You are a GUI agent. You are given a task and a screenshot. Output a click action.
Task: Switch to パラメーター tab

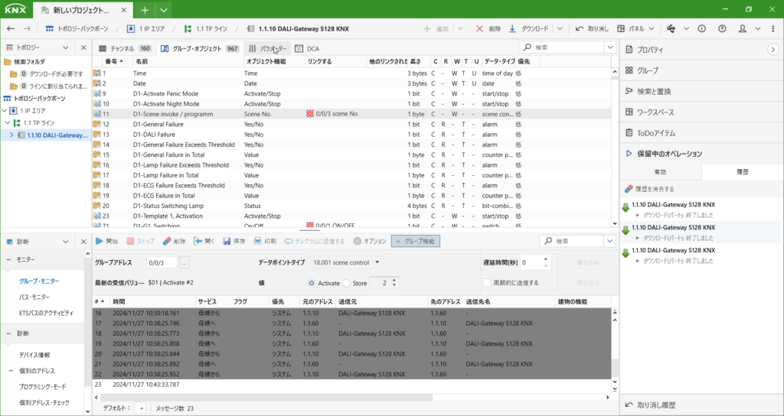[x=268, y=48]
